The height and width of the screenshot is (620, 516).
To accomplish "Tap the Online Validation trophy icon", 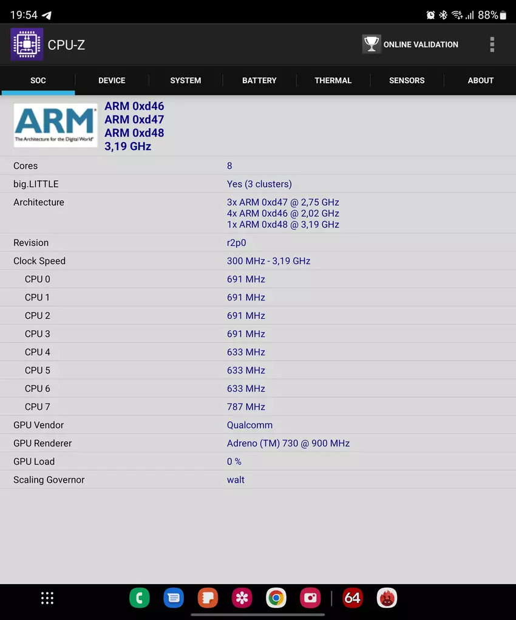I will 371,44.
